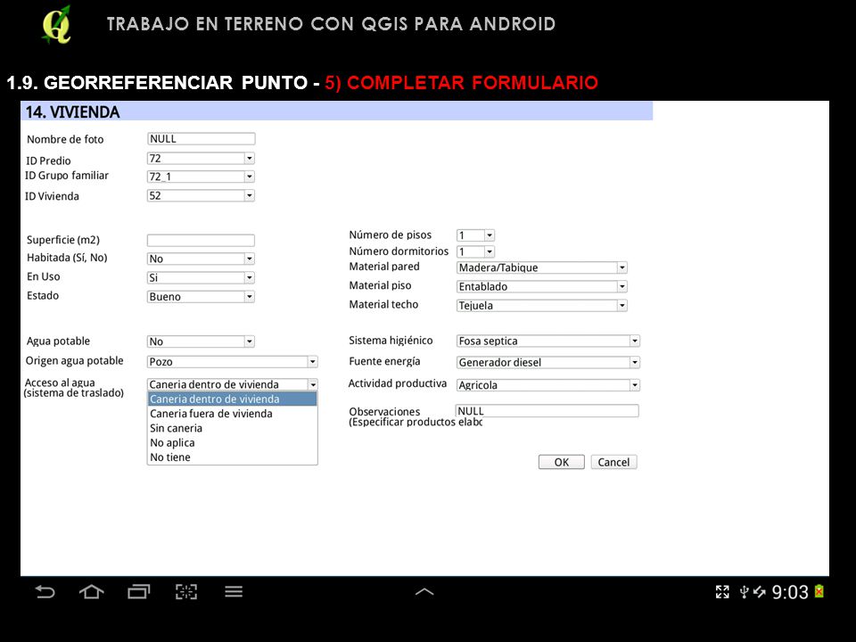Open the Número dormitorios dropdown
Viewport: 856px width, 642px height.
[475, 251]
